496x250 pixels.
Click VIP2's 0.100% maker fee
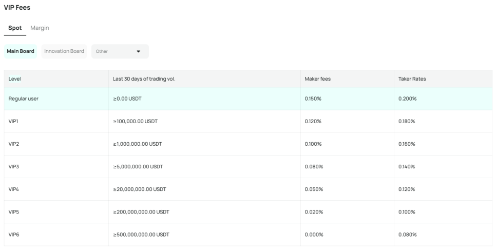coord(313,144)
